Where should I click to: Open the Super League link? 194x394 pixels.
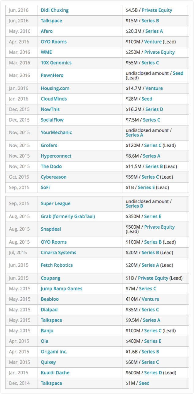56,203
